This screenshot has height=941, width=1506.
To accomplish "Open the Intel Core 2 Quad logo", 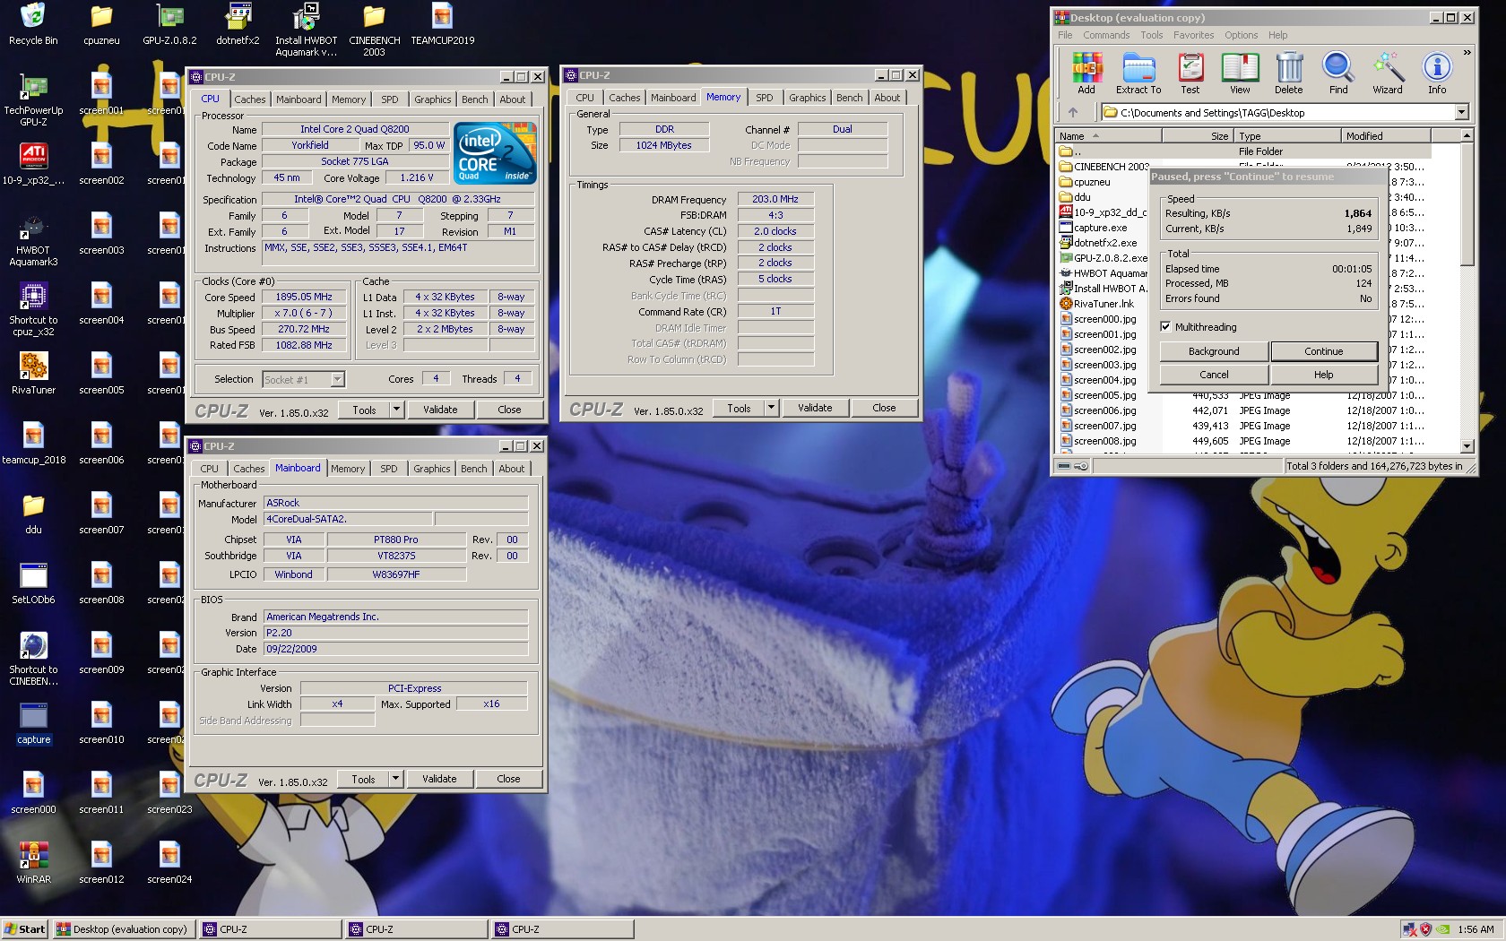I will [495, 151].
